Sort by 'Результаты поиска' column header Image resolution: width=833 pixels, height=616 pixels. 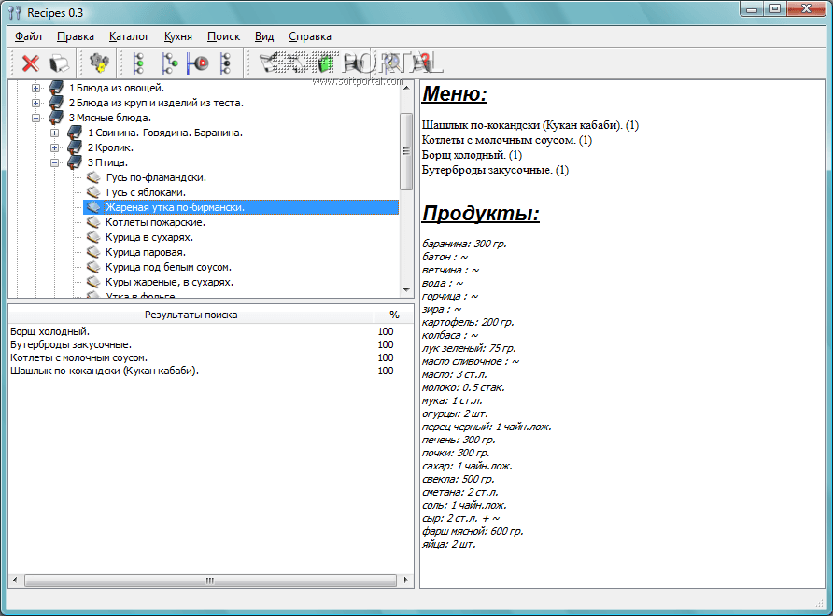[x=191, y=315]
